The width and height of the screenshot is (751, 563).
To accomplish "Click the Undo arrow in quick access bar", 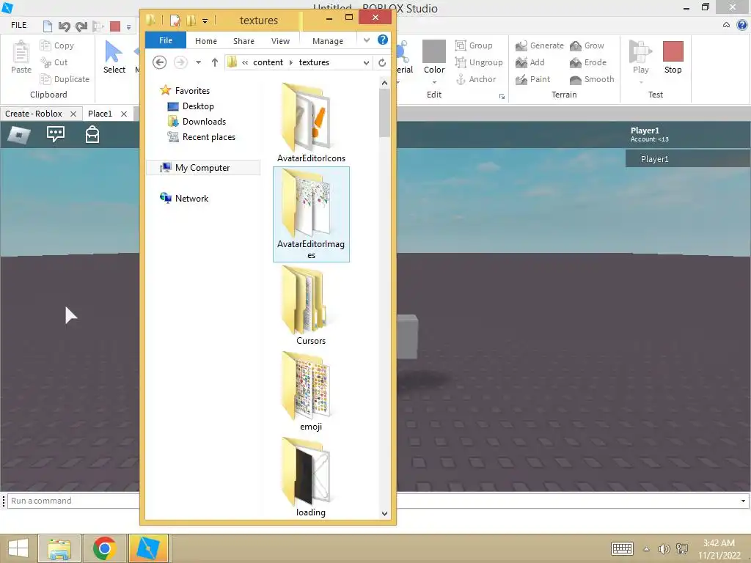I will 64,26.
